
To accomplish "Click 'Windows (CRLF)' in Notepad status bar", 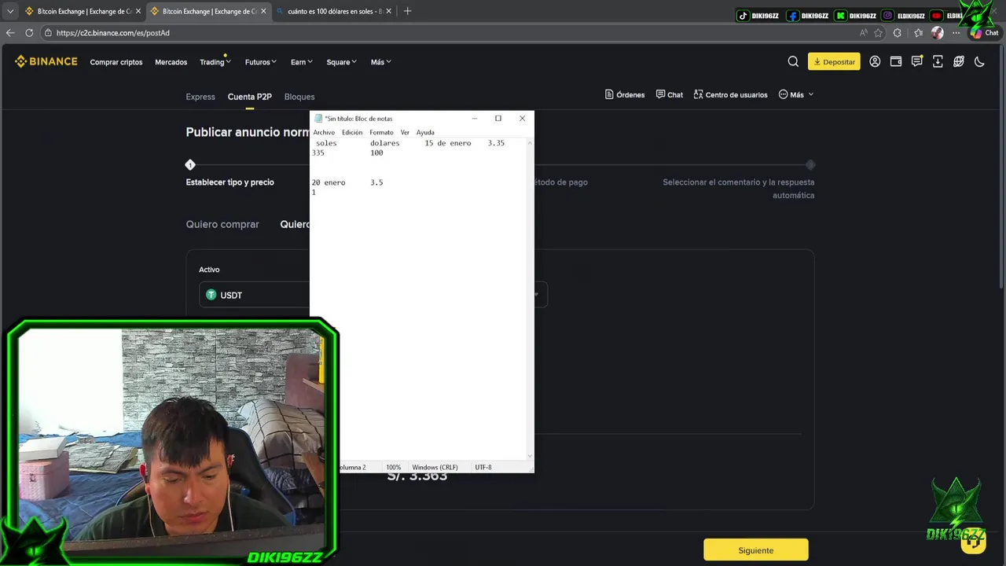I will pyautogui.click(x=435, y=467).
